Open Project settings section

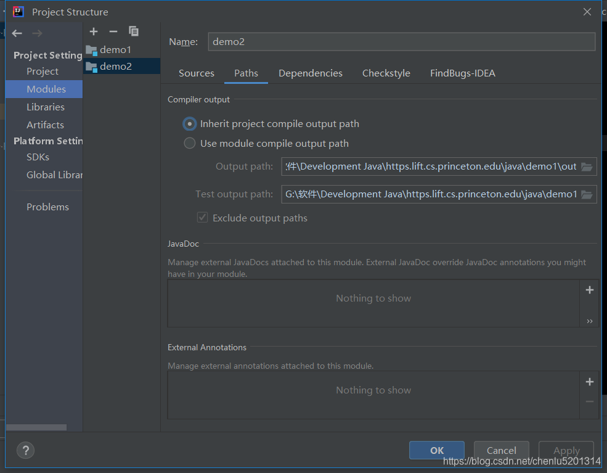pos(44,72)
